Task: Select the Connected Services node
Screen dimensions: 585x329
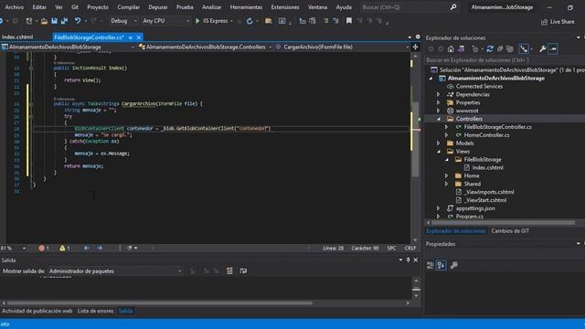Action: tap(479, 86)
